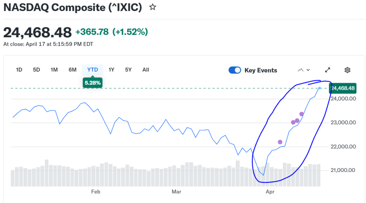The width and height of the screenshot is (366, 203).
Task: Open the chart type dropdown
Action: [x=304, y=70]
